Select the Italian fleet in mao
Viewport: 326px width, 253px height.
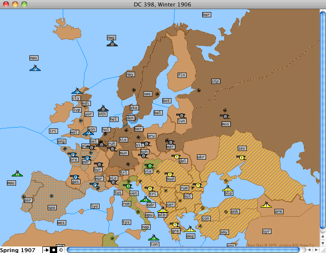pyautogui.click(x=17, y=174)
